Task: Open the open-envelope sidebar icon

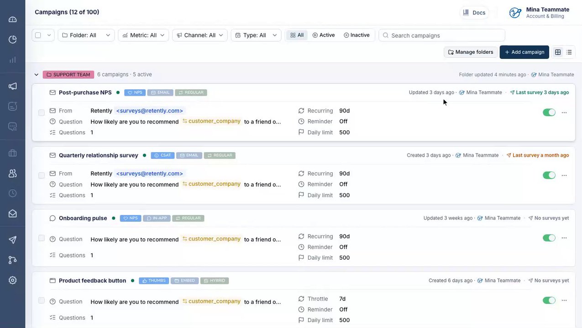Action: (12, 214)
